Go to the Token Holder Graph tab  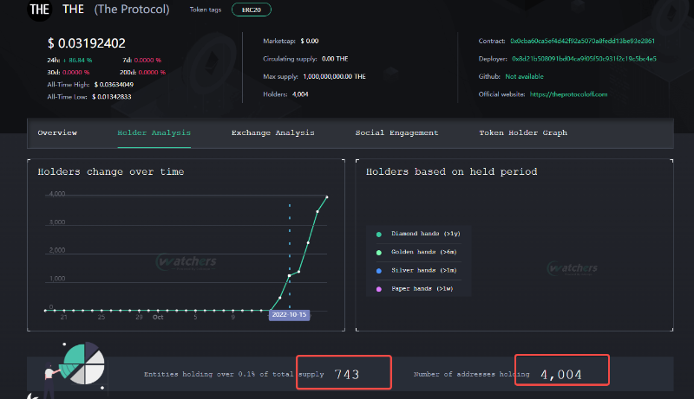click(523, 132)
